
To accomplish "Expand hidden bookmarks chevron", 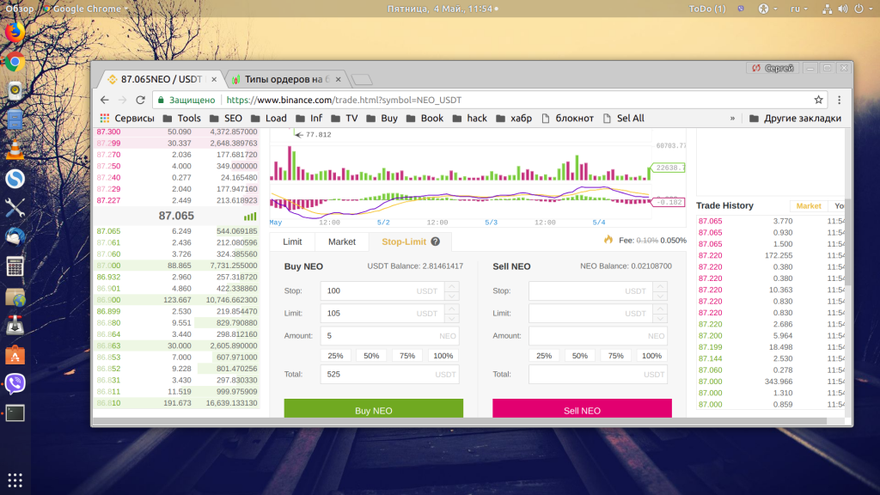I will (732, 119).
